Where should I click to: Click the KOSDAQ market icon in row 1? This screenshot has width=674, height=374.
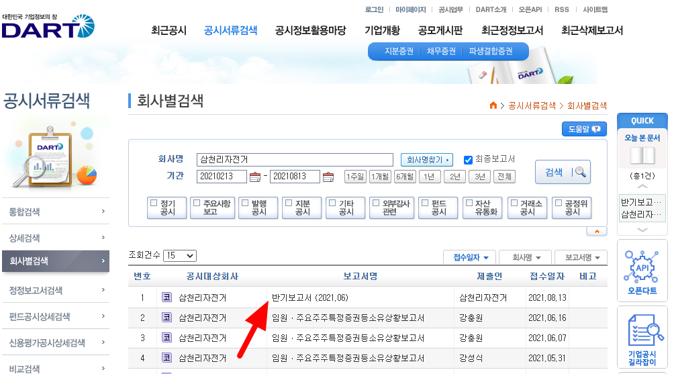tap(166, 297)
